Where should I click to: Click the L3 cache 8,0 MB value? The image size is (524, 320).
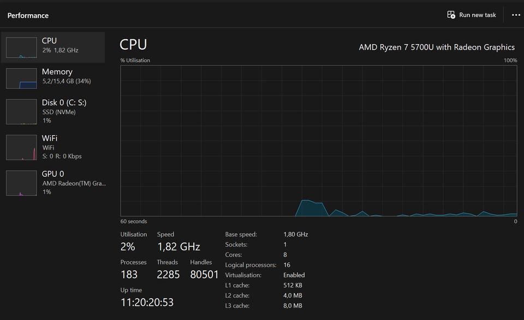[x=293, y=306]
